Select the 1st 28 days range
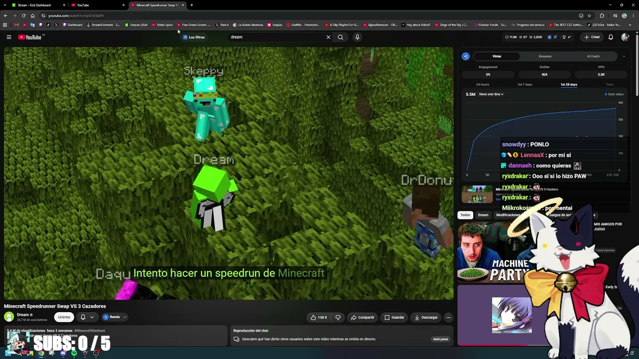 pos(569,84)
